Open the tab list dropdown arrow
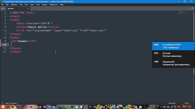Screen dimensions: 195x109 click(x=193, y=8)
